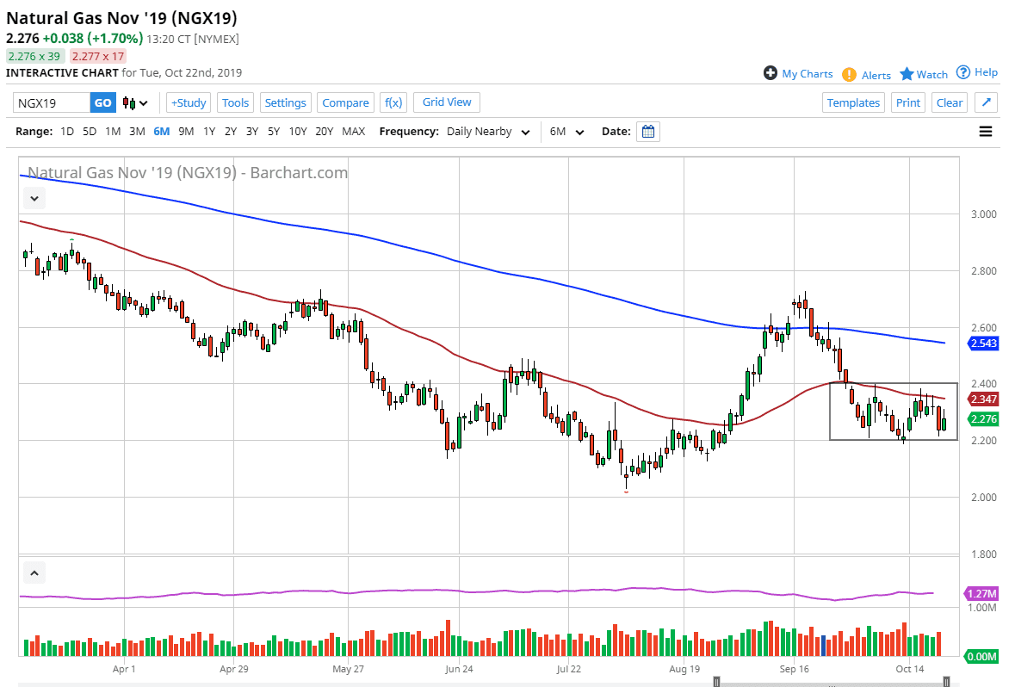
Task: Switch range to MAX
Action: [x=353, y=132]
